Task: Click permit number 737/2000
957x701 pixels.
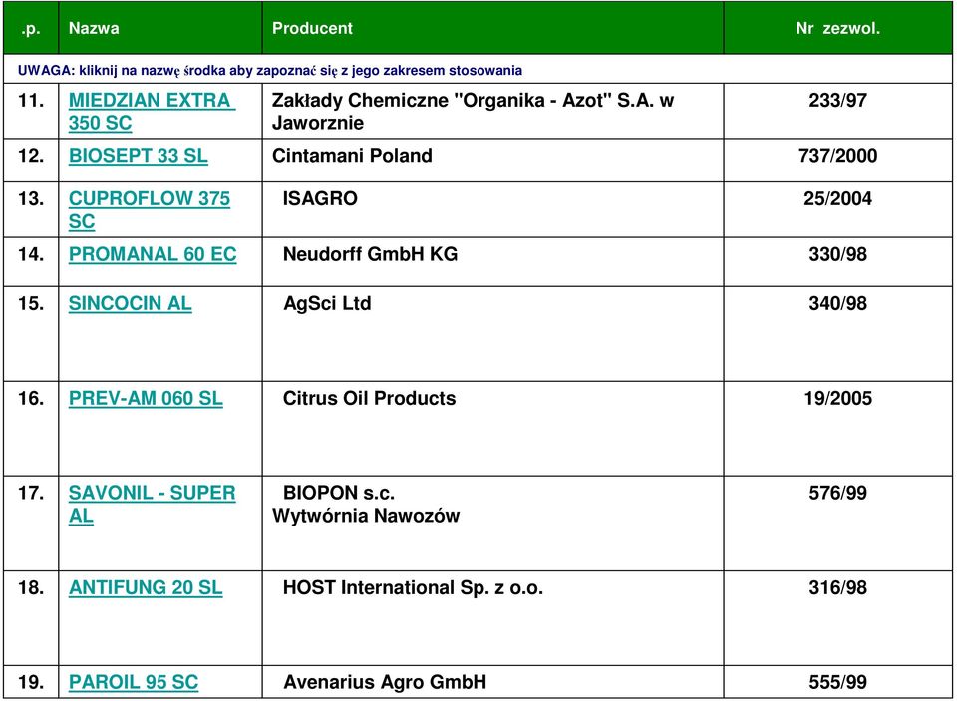Action: 837,156
